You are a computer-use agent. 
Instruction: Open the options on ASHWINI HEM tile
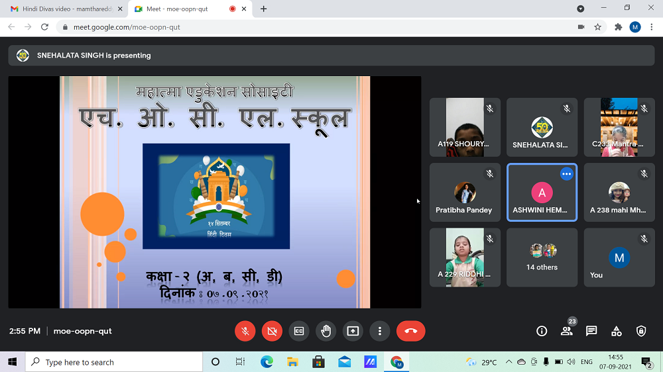click(x=566, y=174)
